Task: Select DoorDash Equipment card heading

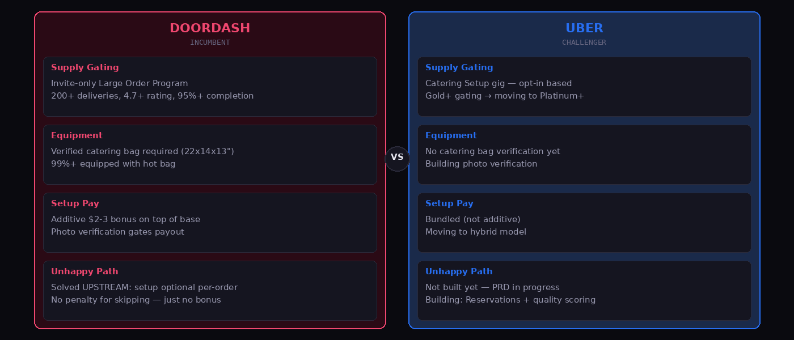Action: coord(77,135)
